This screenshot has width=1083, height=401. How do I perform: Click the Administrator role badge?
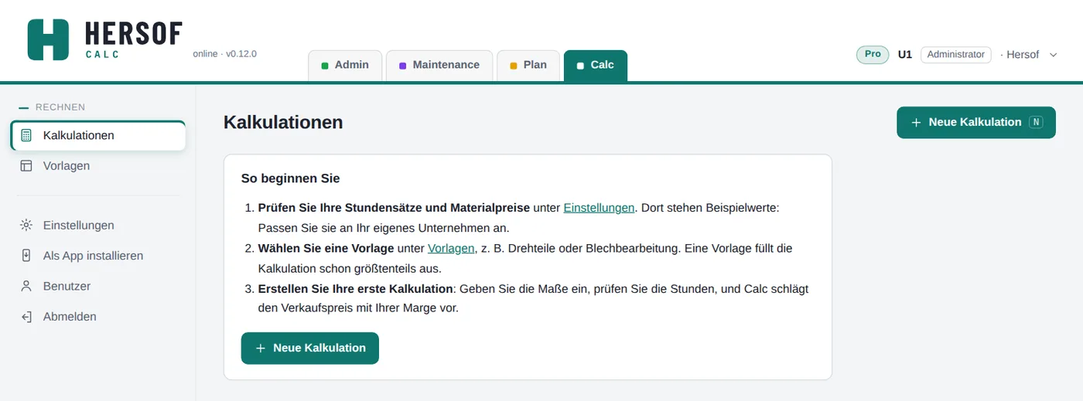coord(956,55)
